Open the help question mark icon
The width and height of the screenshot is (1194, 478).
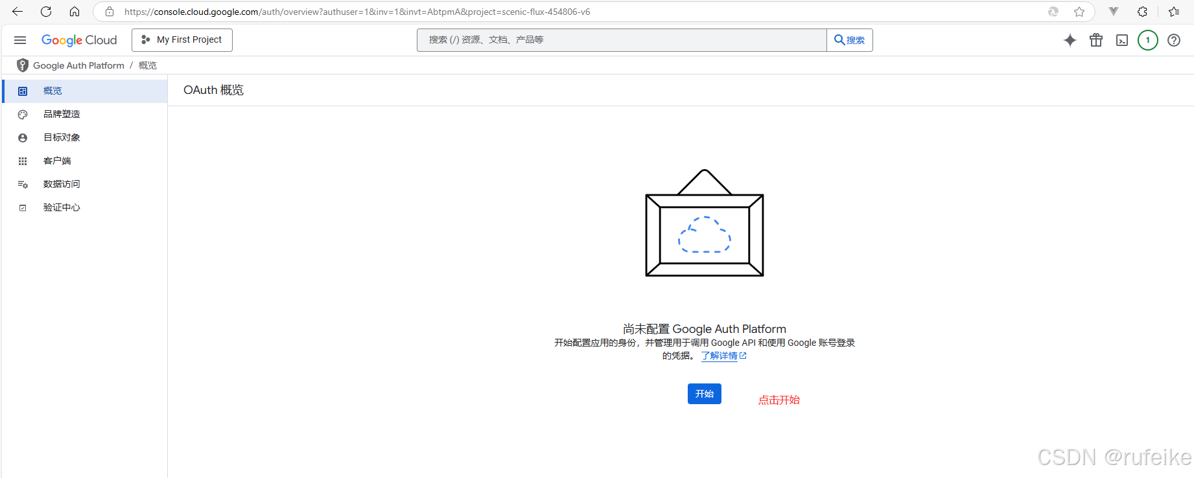(x=1174, y=40)
